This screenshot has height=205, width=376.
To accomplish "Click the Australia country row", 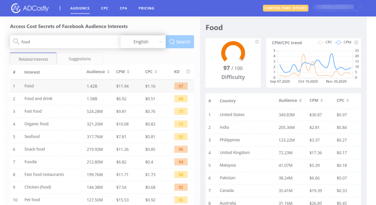I will [x=283, y=201].
